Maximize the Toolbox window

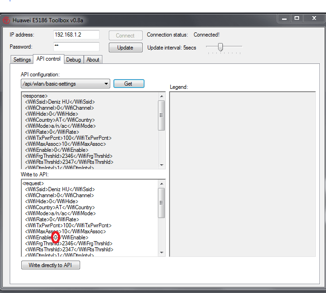pyautogui.click(x=297, y=19)
